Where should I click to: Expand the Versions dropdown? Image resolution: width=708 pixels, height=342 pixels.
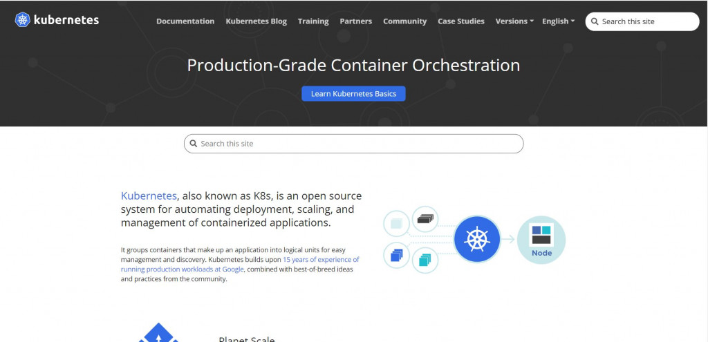click(514, 21)
